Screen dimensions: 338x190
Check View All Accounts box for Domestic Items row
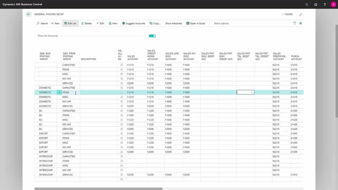[x=121, y=92]
